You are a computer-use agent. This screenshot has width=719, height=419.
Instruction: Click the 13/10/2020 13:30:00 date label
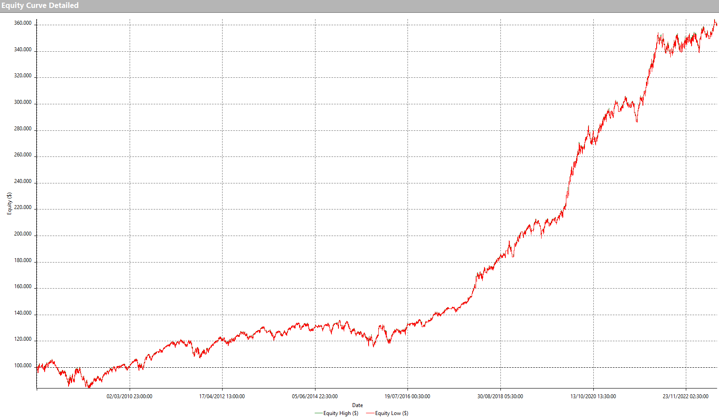coord(593,396)
